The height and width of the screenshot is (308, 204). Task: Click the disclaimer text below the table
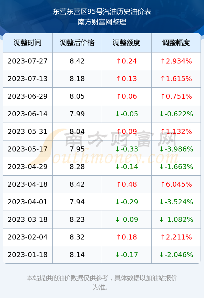(x=102, y=283)
